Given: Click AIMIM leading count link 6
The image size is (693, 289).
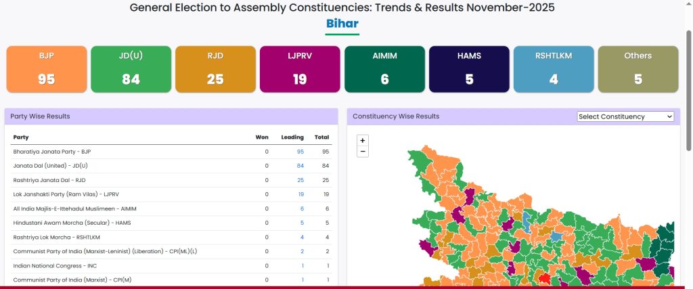Looking at the screenshot, I should 302,208.
